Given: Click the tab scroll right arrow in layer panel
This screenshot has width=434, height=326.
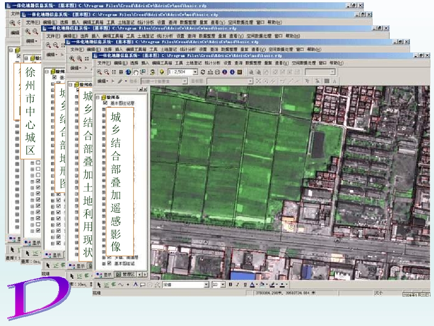Looking at the screenshot, I should [145, 274].
